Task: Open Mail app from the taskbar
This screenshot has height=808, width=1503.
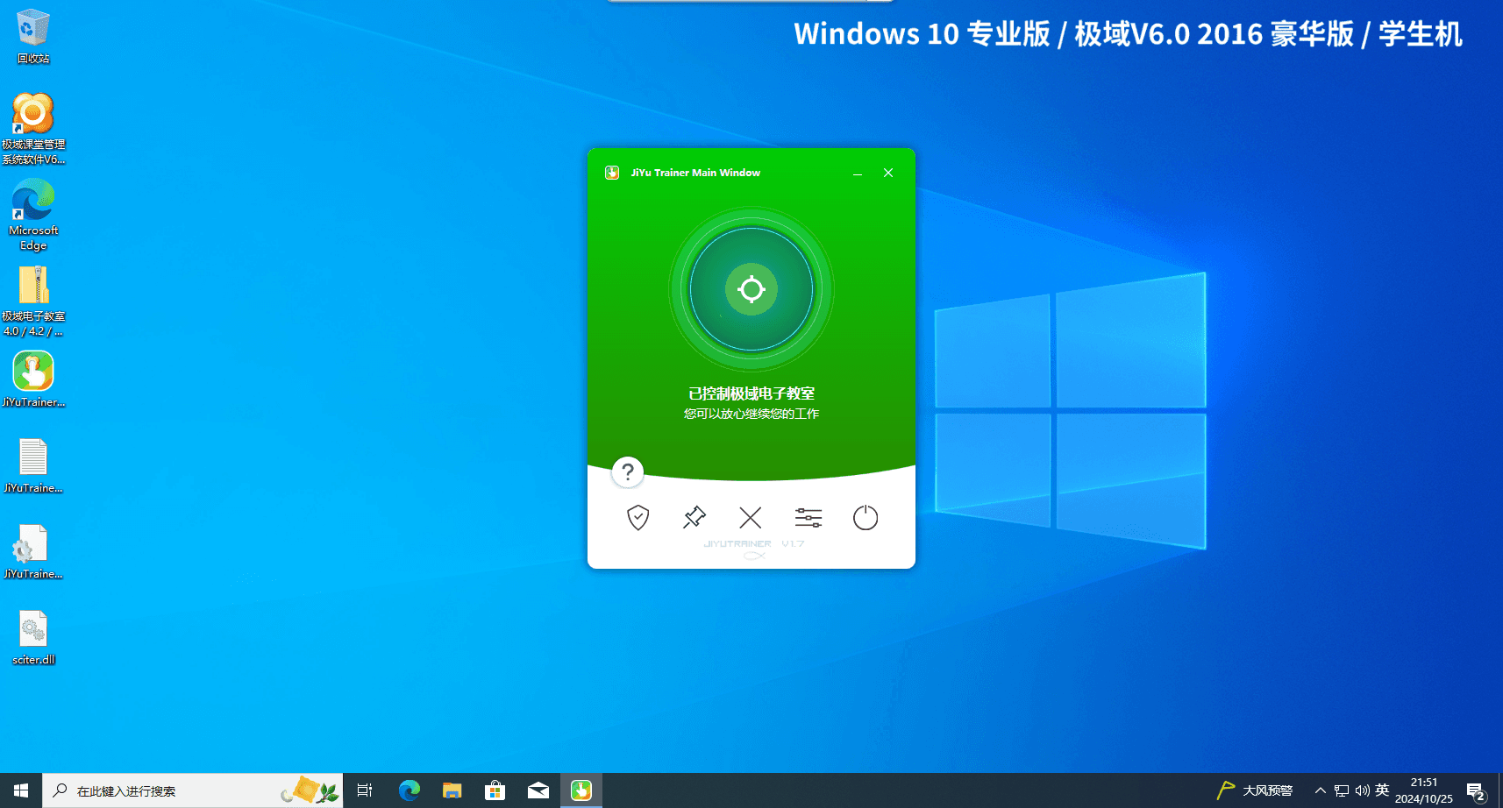Action: pos(538,790)
